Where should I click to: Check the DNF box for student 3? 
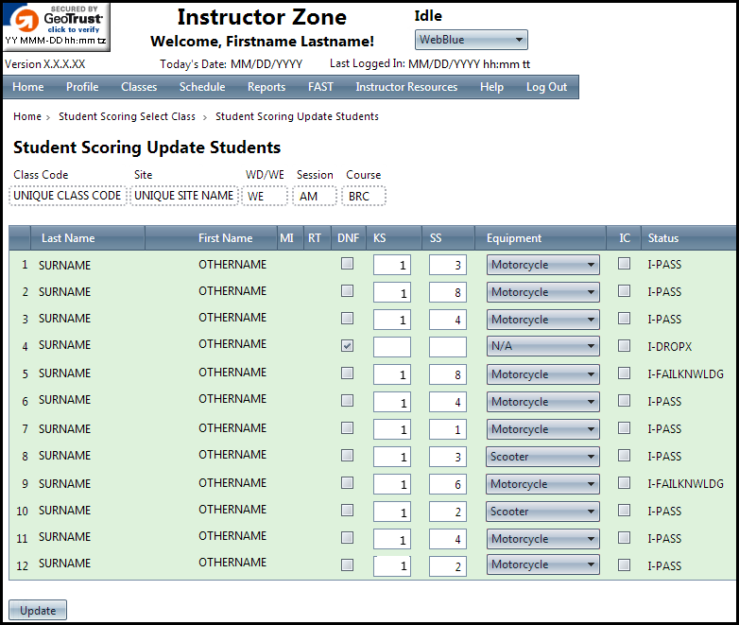coord(348,318)
